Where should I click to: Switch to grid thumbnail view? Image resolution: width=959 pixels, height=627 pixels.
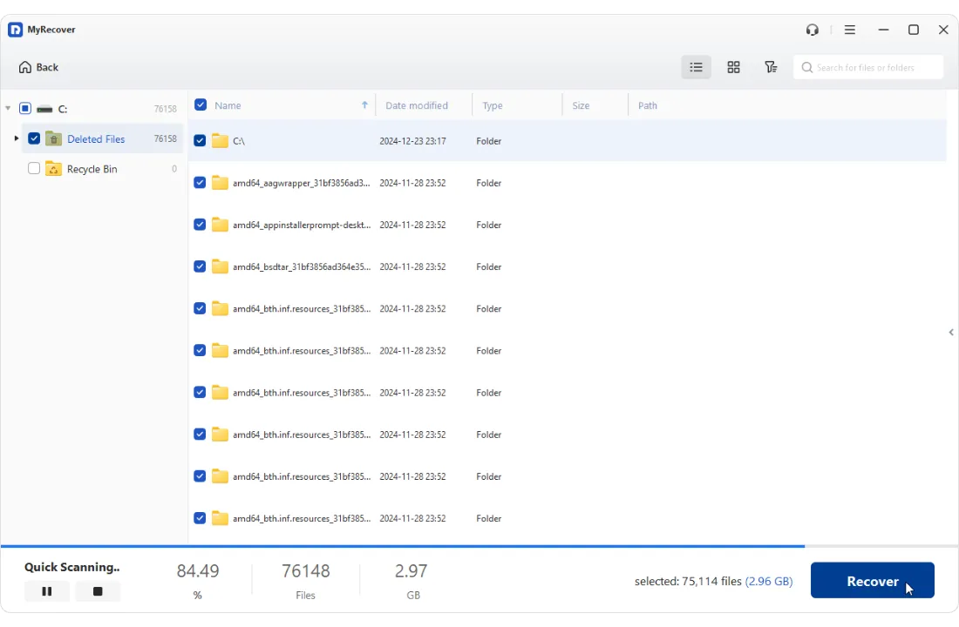[x=733, y=67]
